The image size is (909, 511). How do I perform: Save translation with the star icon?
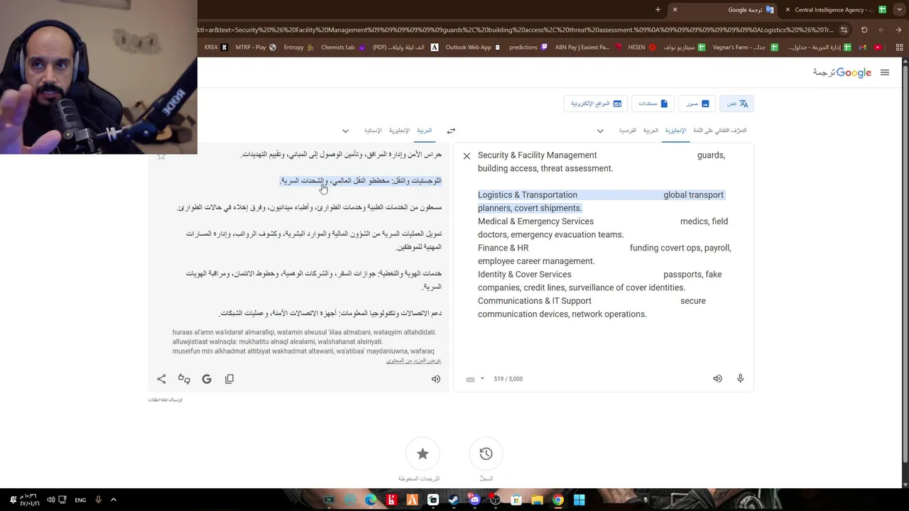point(161,155)
